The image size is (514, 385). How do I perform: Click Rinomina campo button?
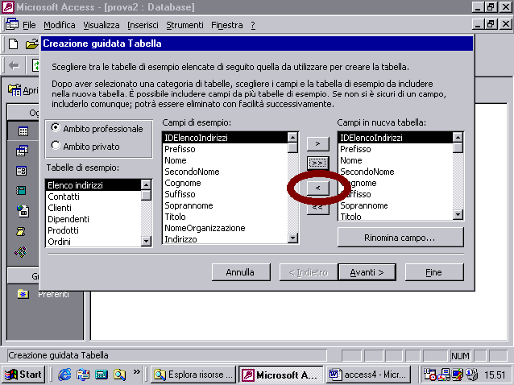(x=400, y=238)
